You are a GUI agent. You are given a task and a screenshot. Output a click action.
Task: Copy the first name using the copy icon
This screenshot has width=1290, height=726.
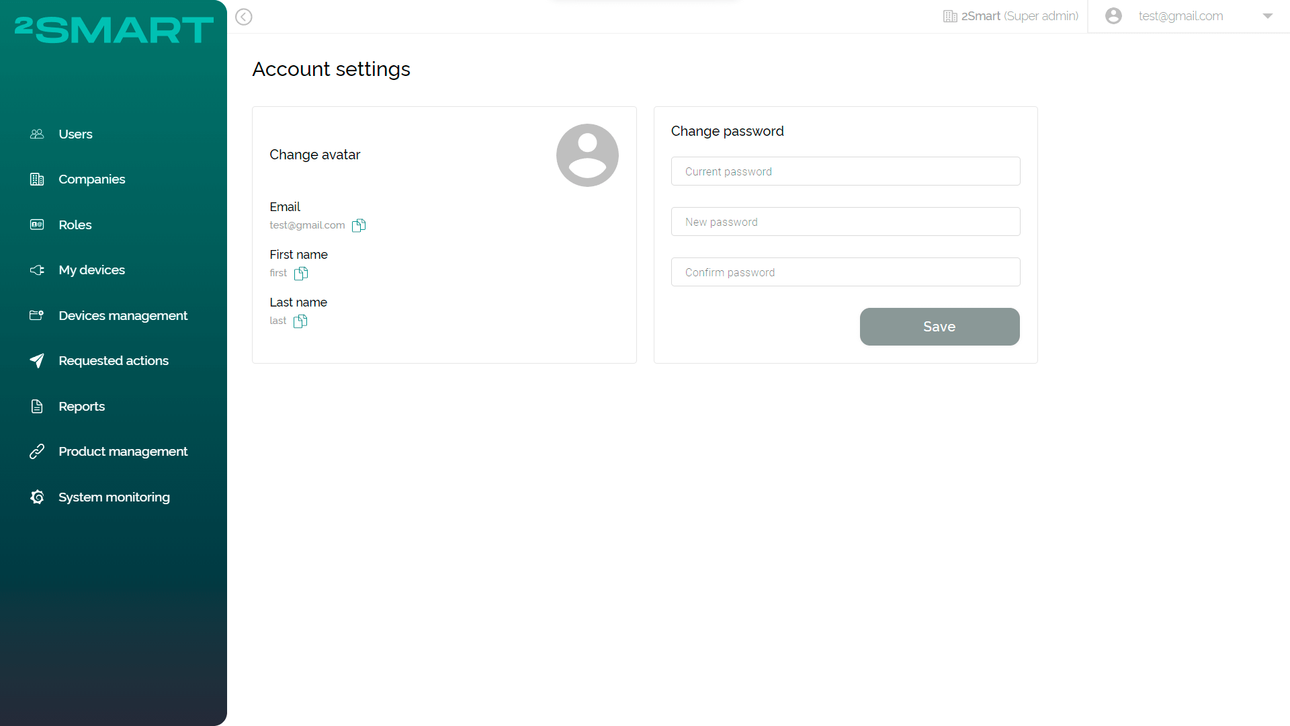point(301,274)
